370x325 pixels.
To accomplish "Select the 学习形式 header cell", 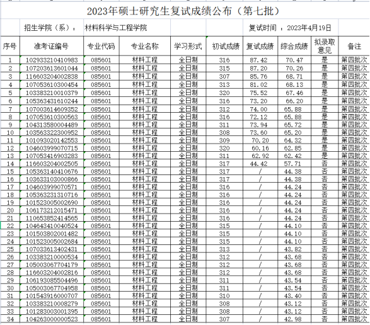I will click(188, 46).
